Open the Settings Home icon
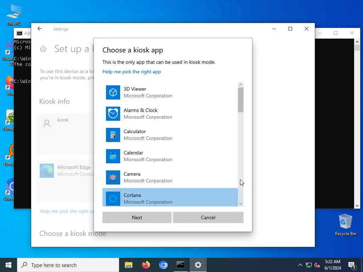 point(43,49)
